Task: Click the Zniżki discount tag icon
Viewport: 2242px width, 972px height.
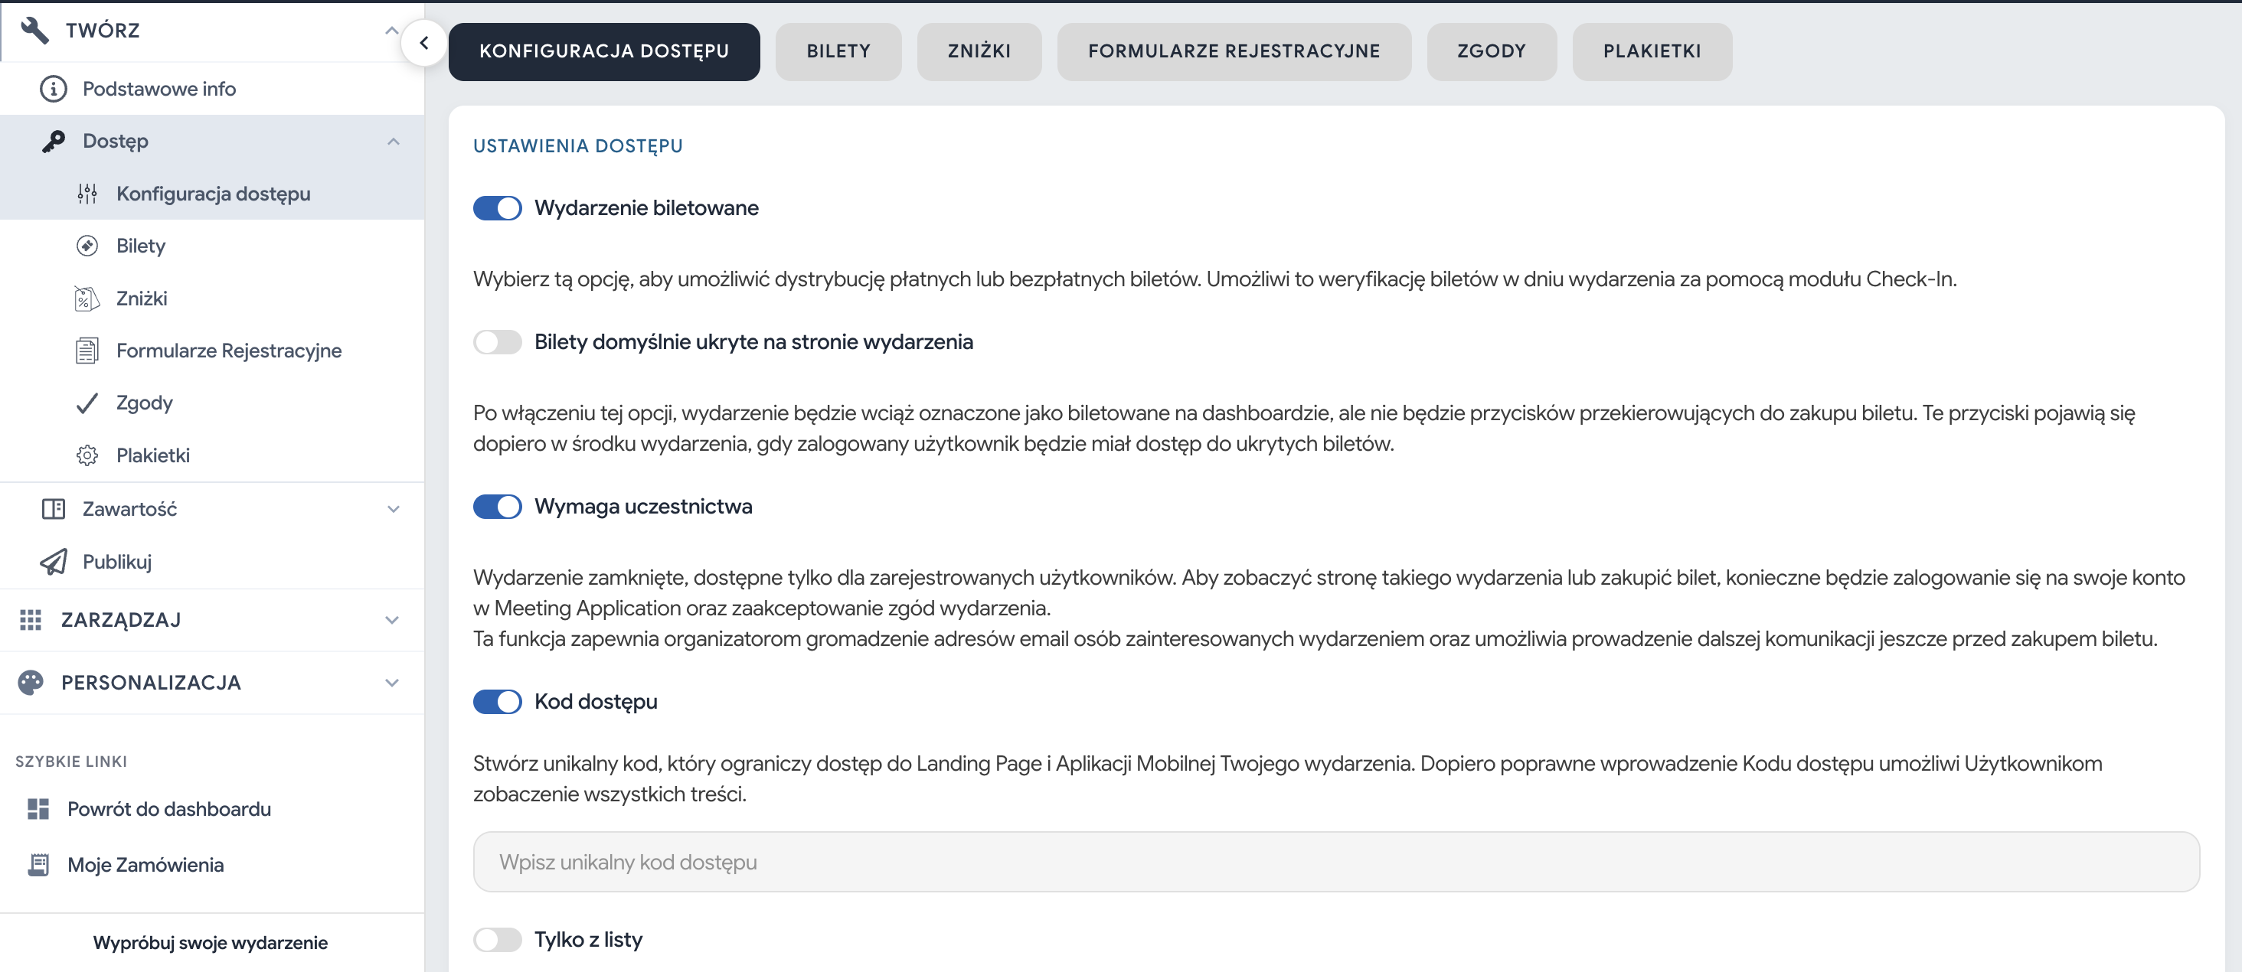Action: point(87,298)
